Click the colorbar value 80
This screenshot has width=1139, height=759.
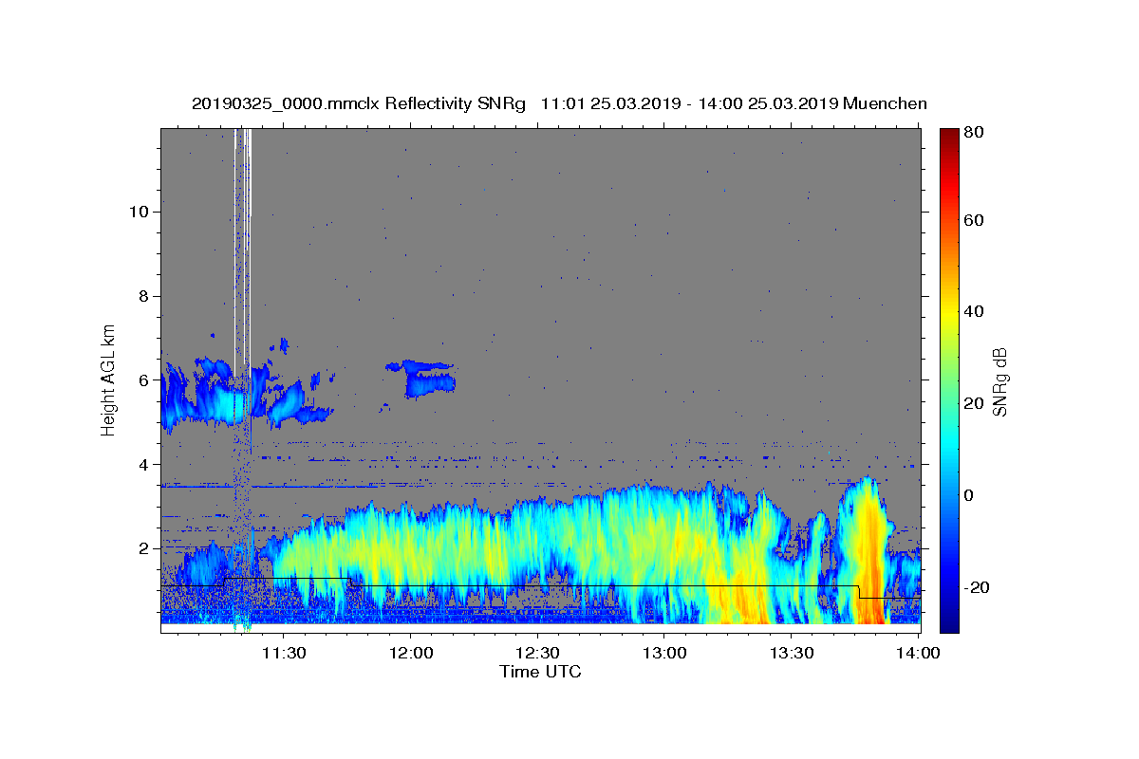click(973, 132)
